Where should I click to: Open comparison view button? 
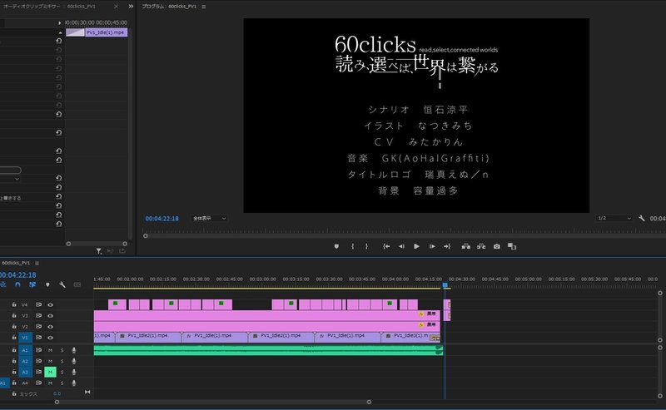tap(512, 246)
